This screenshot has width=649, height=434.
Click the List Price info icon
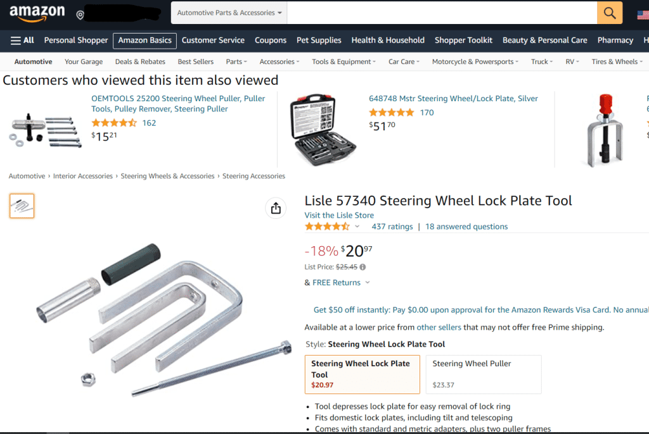[363, 267]
